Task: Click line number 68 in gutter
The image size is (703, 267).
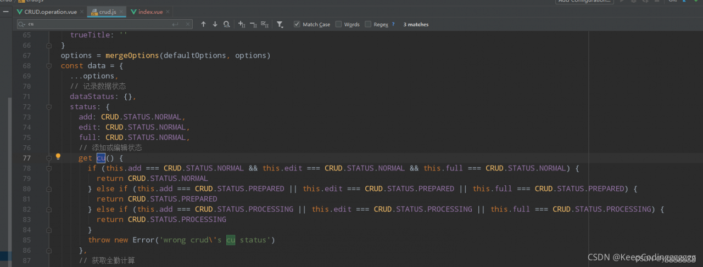Action: [x=26, y=66]
